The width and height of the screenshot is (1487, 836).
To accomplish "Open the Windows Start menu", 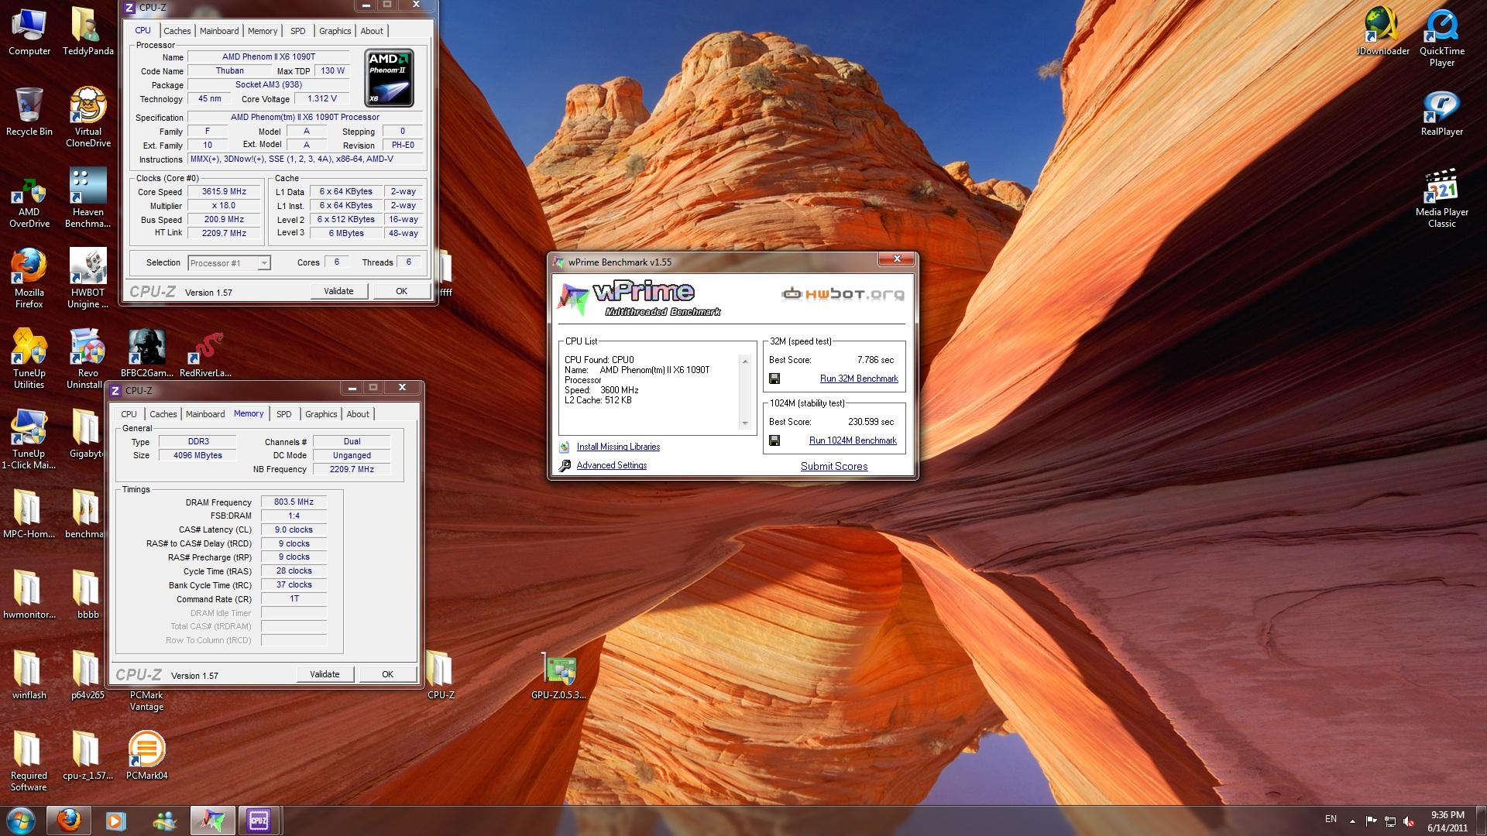I will pos(21,820).
